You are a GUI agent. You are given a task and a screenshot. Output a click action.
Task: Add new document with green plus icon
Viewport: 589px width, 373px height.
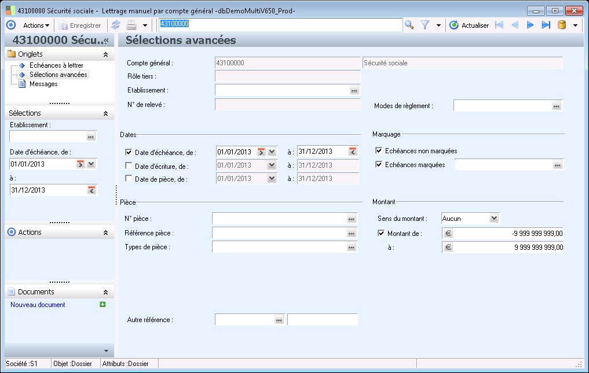(103, 304)
